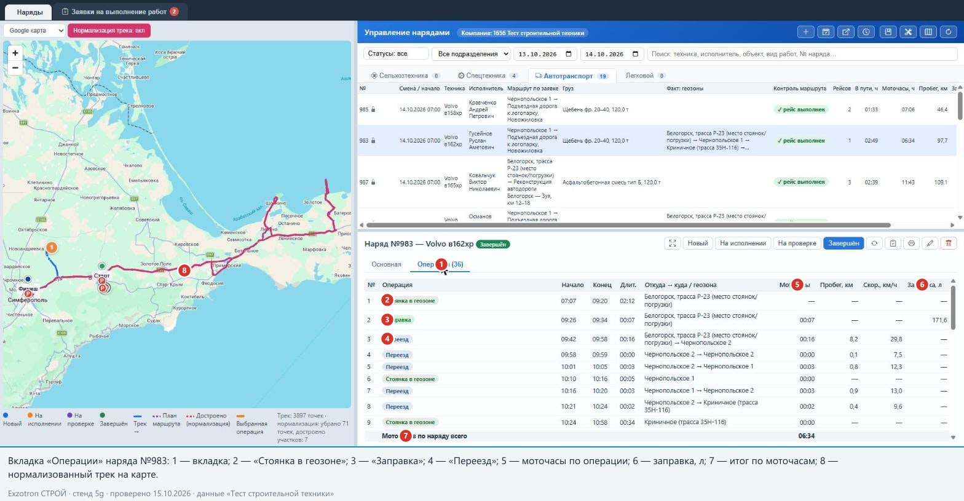The image size is (964, 501).
Task: Print order №983 with the printer icon
Action: pyautogui.click(x=911, y=243)
